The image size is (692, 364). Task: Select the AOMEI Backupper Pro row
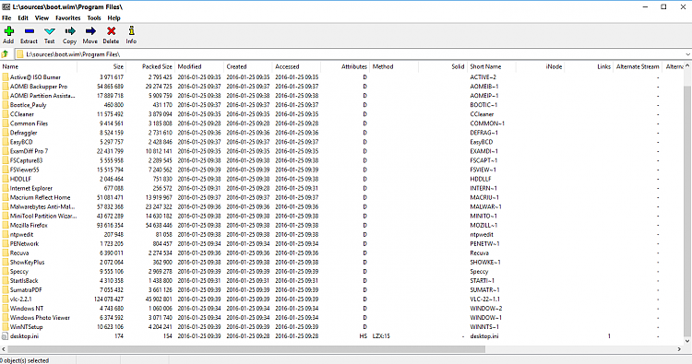coord(342,87)
